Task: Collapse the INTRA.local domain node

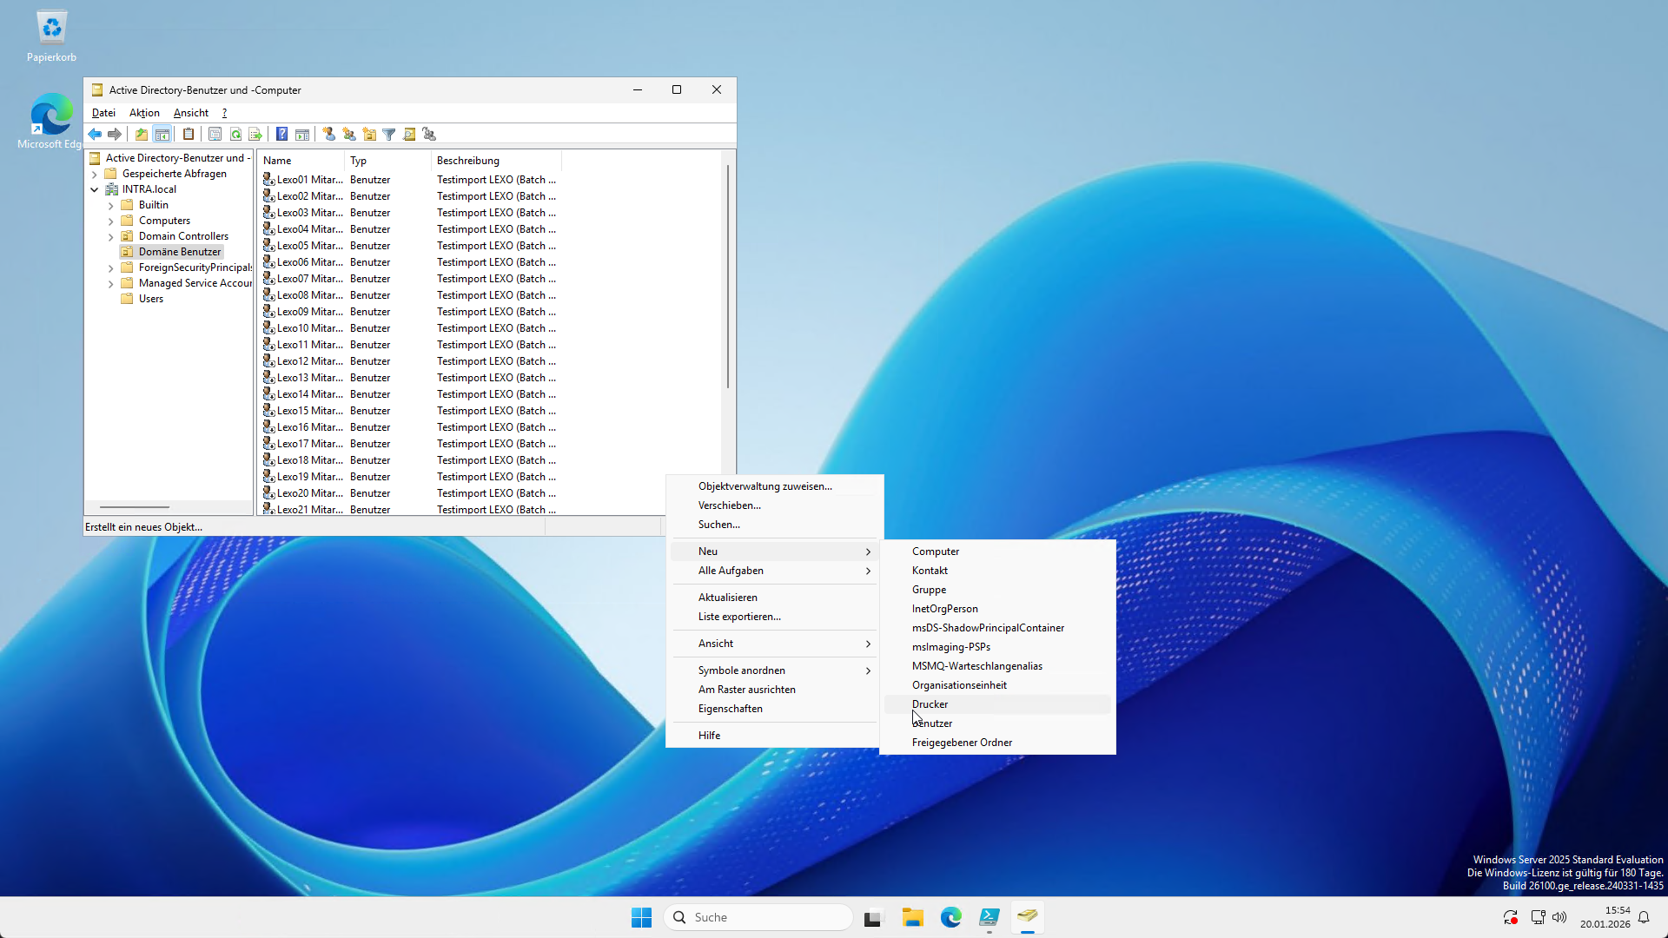Action: (94, 189)
